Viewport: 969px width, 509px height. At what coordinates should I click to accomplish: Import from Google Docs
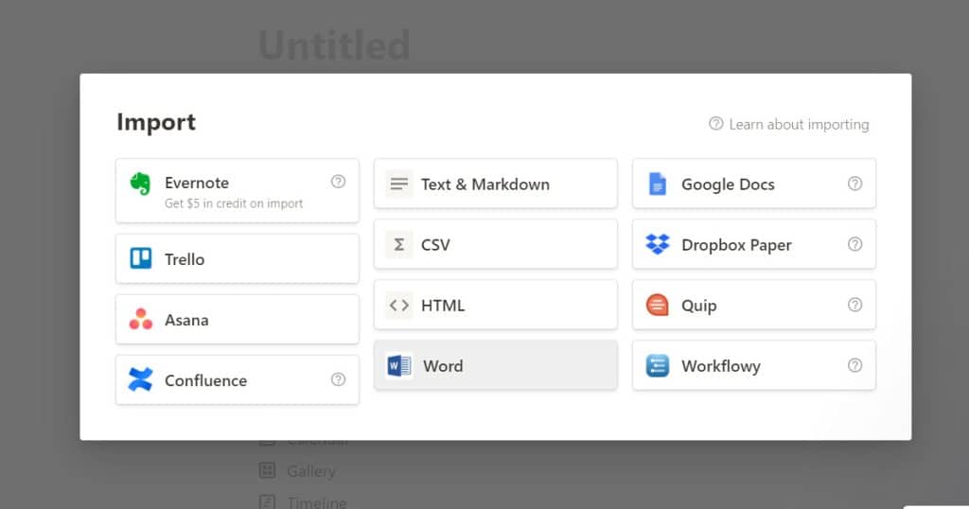pyautogui.click(x=754, y=184)
